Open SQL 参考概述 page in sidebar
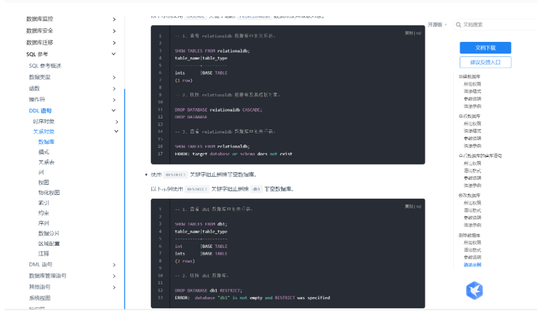Image resolution: width=537 pixels, height=311 pixels. 45,66
